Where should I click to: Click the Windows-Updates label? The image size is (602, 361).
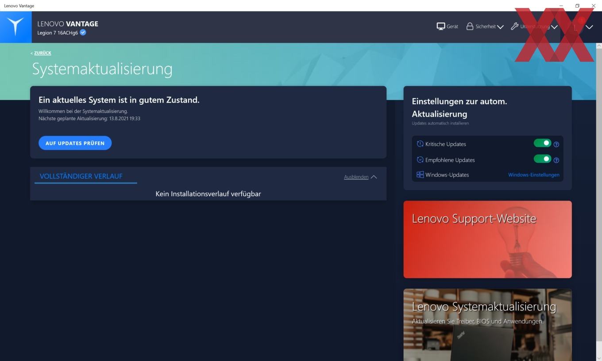447,175
